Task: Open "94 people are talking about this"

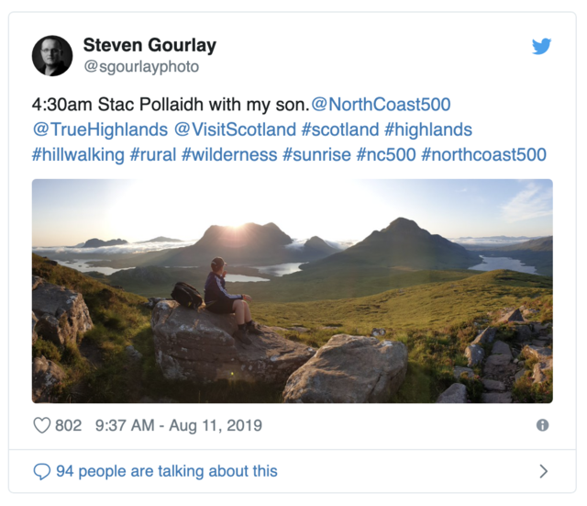Action: coord(166,471)
